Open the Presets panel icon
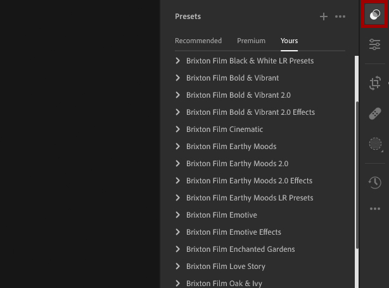The image size is (389, 288). (x=374, y=15)
